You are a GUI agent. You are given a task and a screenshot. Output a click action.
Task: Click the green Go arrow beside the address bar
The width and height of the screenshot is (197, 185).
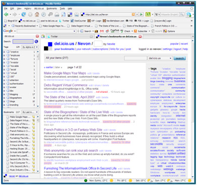pyautogui.click(x=141, y=15)
